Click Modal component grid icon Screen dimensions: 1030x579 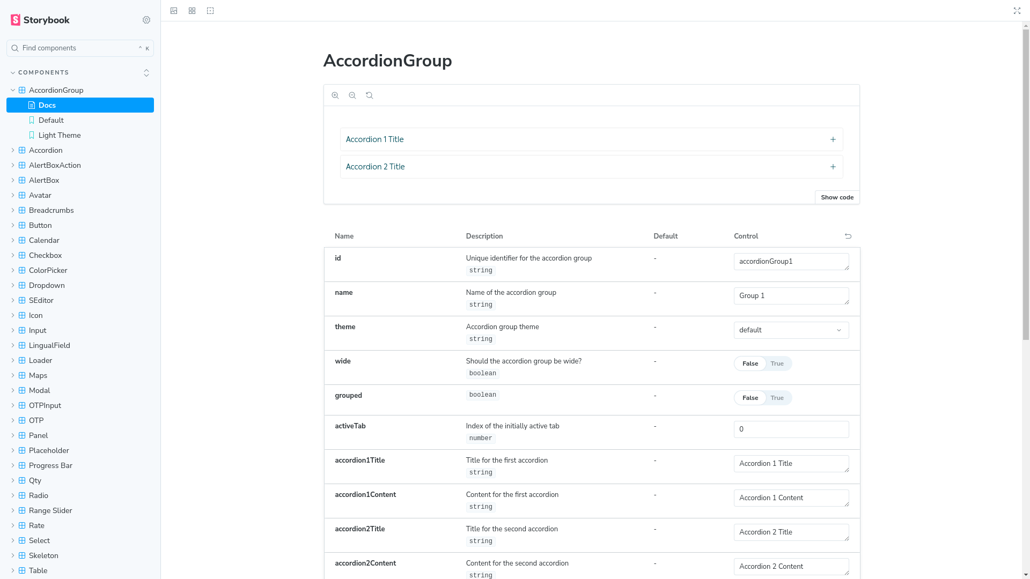pos(22,390)
